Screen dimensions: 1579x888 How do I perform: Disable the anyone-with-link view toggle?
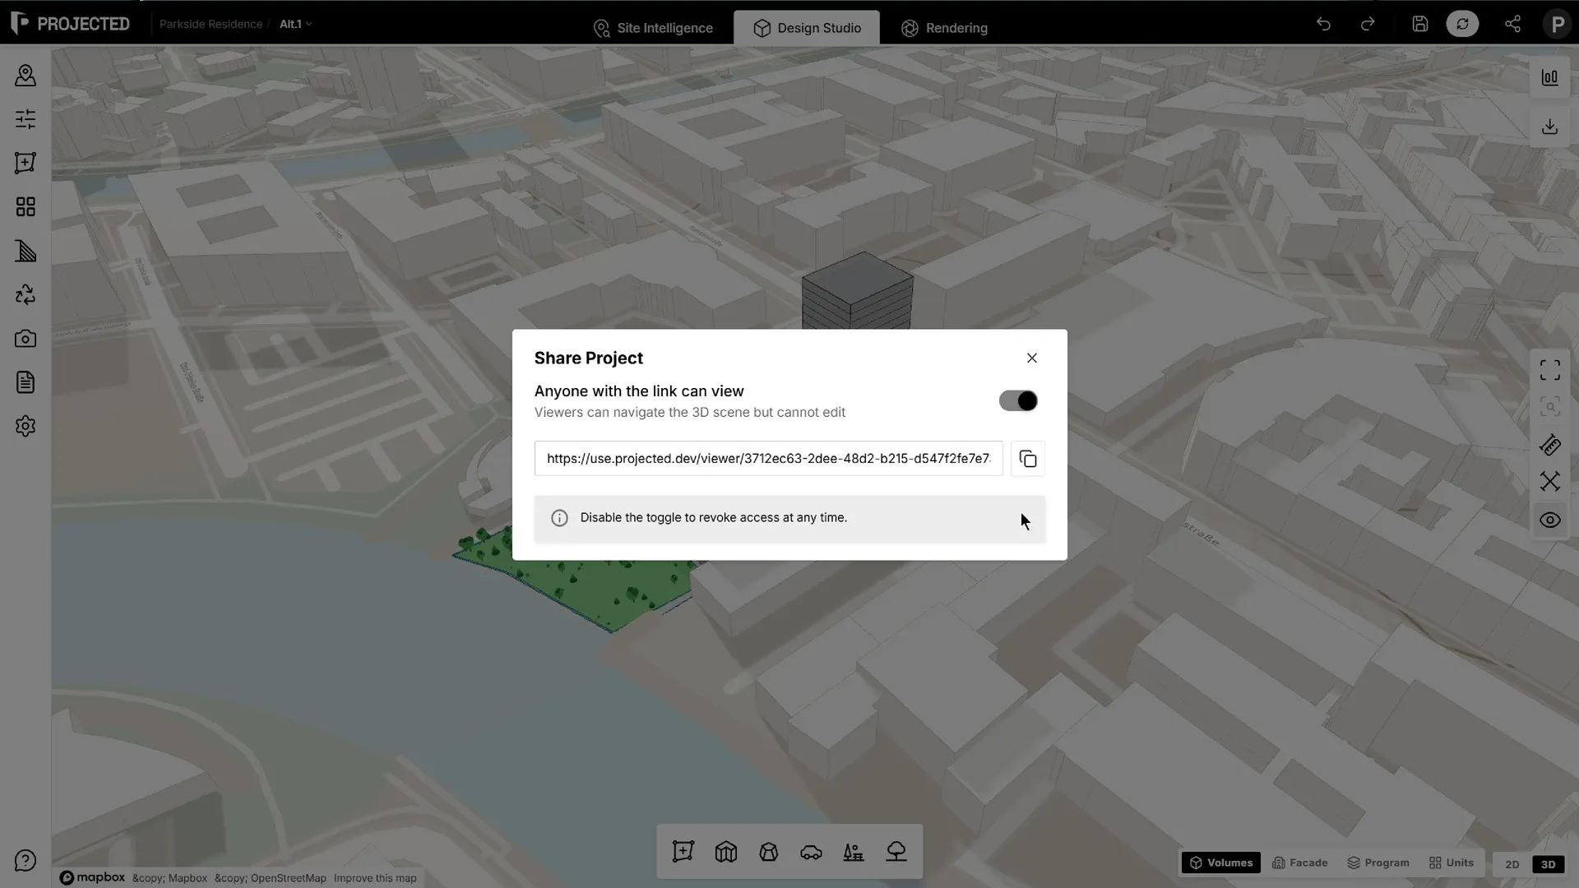click(x=1018, y=400)
